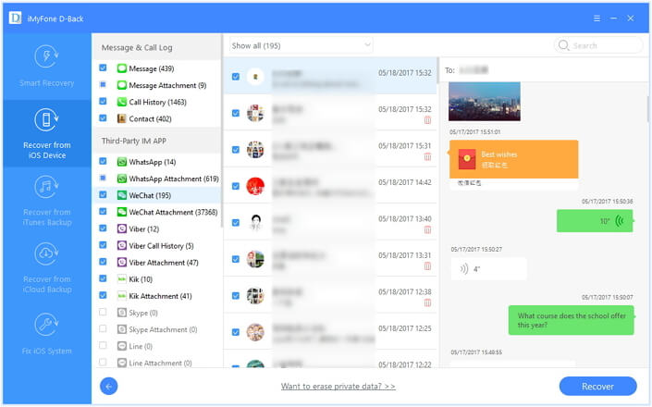Uncheck the conversation dated 05/18/2017 14:42

[x=235, y=186]
